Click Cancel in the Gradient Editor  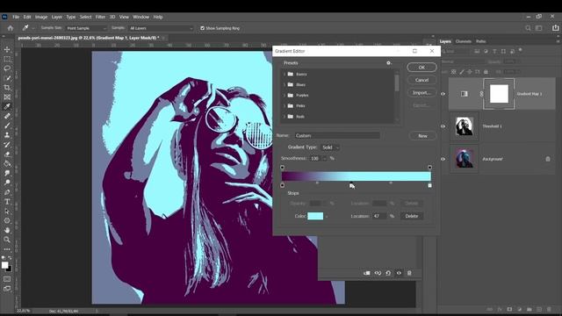[421, 80]
